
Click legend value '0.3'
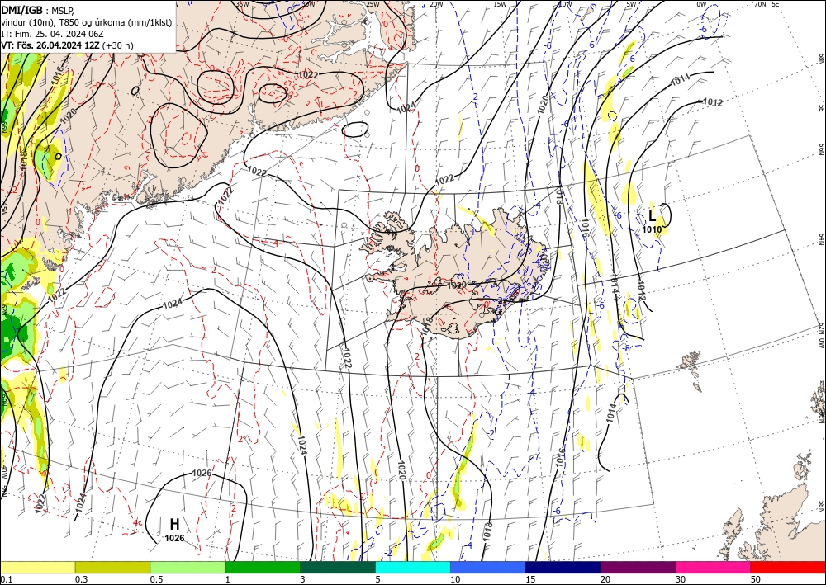coord(81,579)
